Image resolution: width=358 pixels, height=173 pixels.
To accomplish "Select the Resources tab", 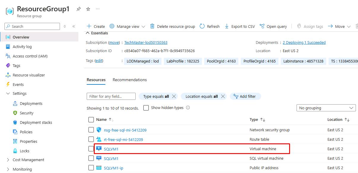I will click(x=96, y=80).
